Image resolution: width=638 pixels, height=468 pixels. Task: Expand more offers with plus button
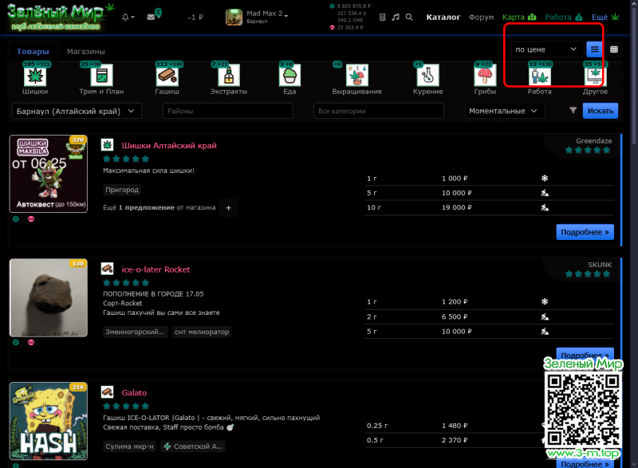227,208
